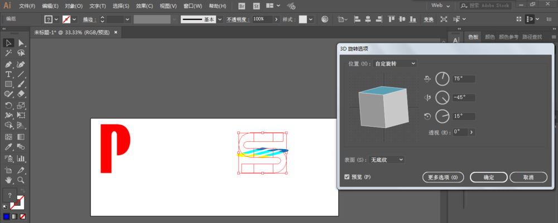Select the Type tool
Image resolution: width=558 pixels, height=223 pixels.
coord(8,75)
